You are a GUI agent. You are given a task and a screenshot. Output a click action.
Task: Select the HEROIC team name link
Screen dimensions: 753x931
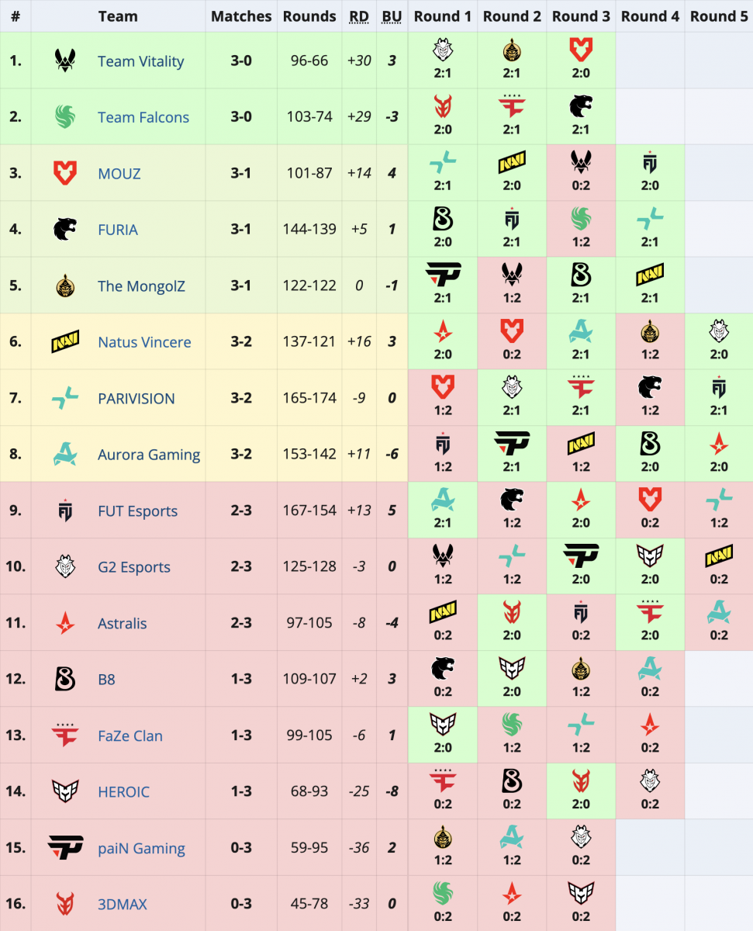click(123, 791)
